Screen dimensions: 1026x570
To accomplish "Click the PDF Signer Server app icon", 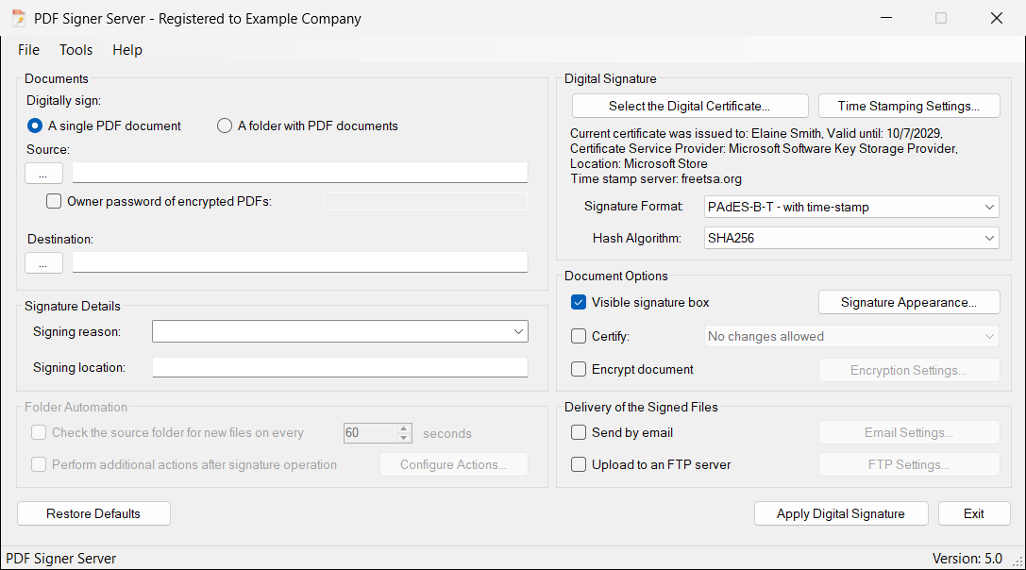I will click(19, 18).
